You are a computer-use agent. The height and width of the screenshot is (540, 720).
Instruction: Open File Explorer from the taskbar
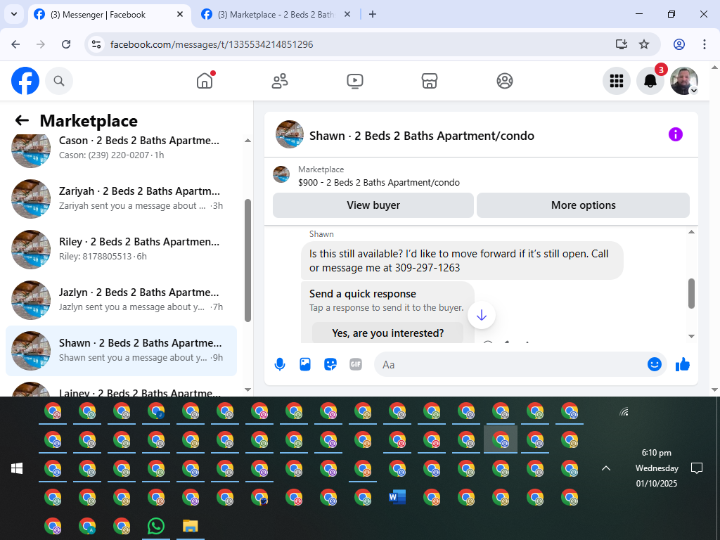click(190, 526)
